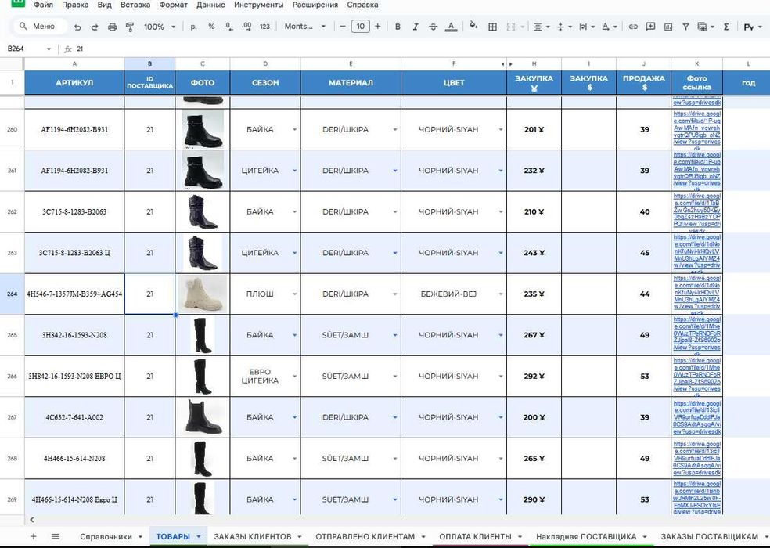Viewport: 770px width, 548px height.
Task: Open the 123 number formats menu
Action: click(264, 27)
